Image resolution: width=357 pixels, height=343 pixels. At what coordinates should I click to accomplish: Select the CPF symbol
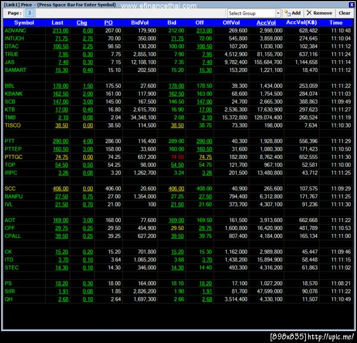10,228
